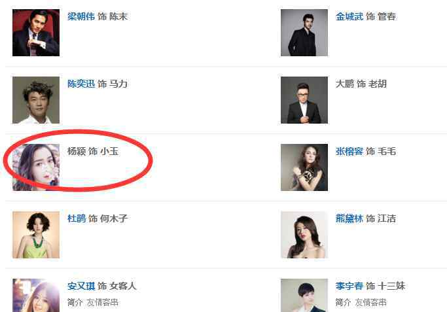
Task: Click the 杨颖 饰 小玉 text
Action: 93,151
